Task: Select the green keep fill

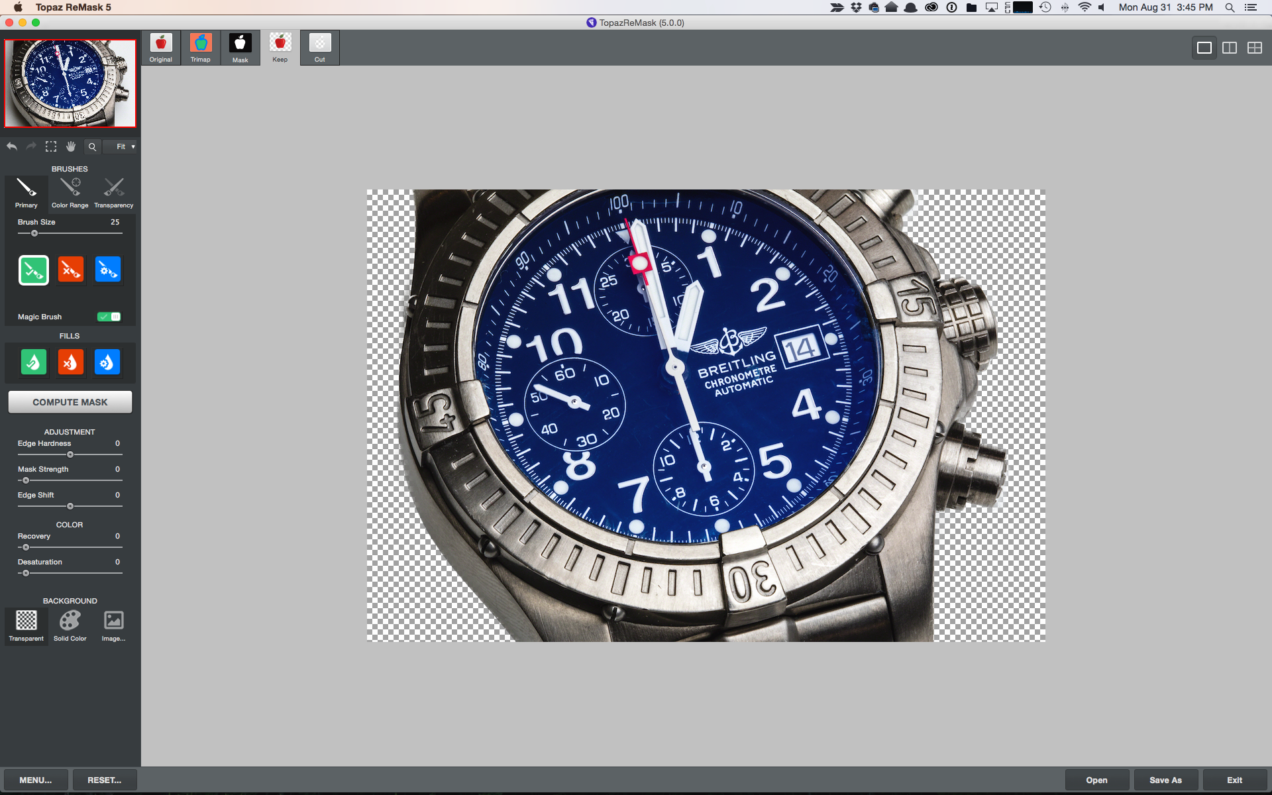Action: point(34,362)
